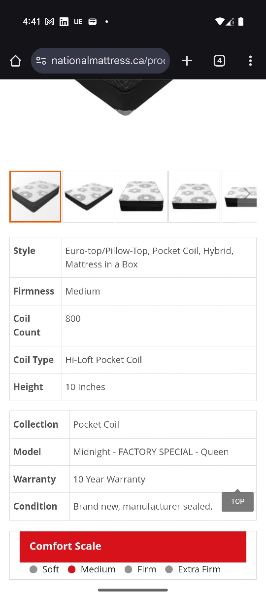Tap the LinkedIn notification icon in status bar
266x598 pixels.
coord(64,22)
